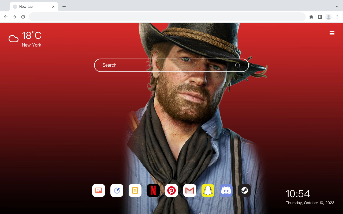Open the profile avatar menu
This screenshot has width=343, height=214.
(x=329, y=17)
